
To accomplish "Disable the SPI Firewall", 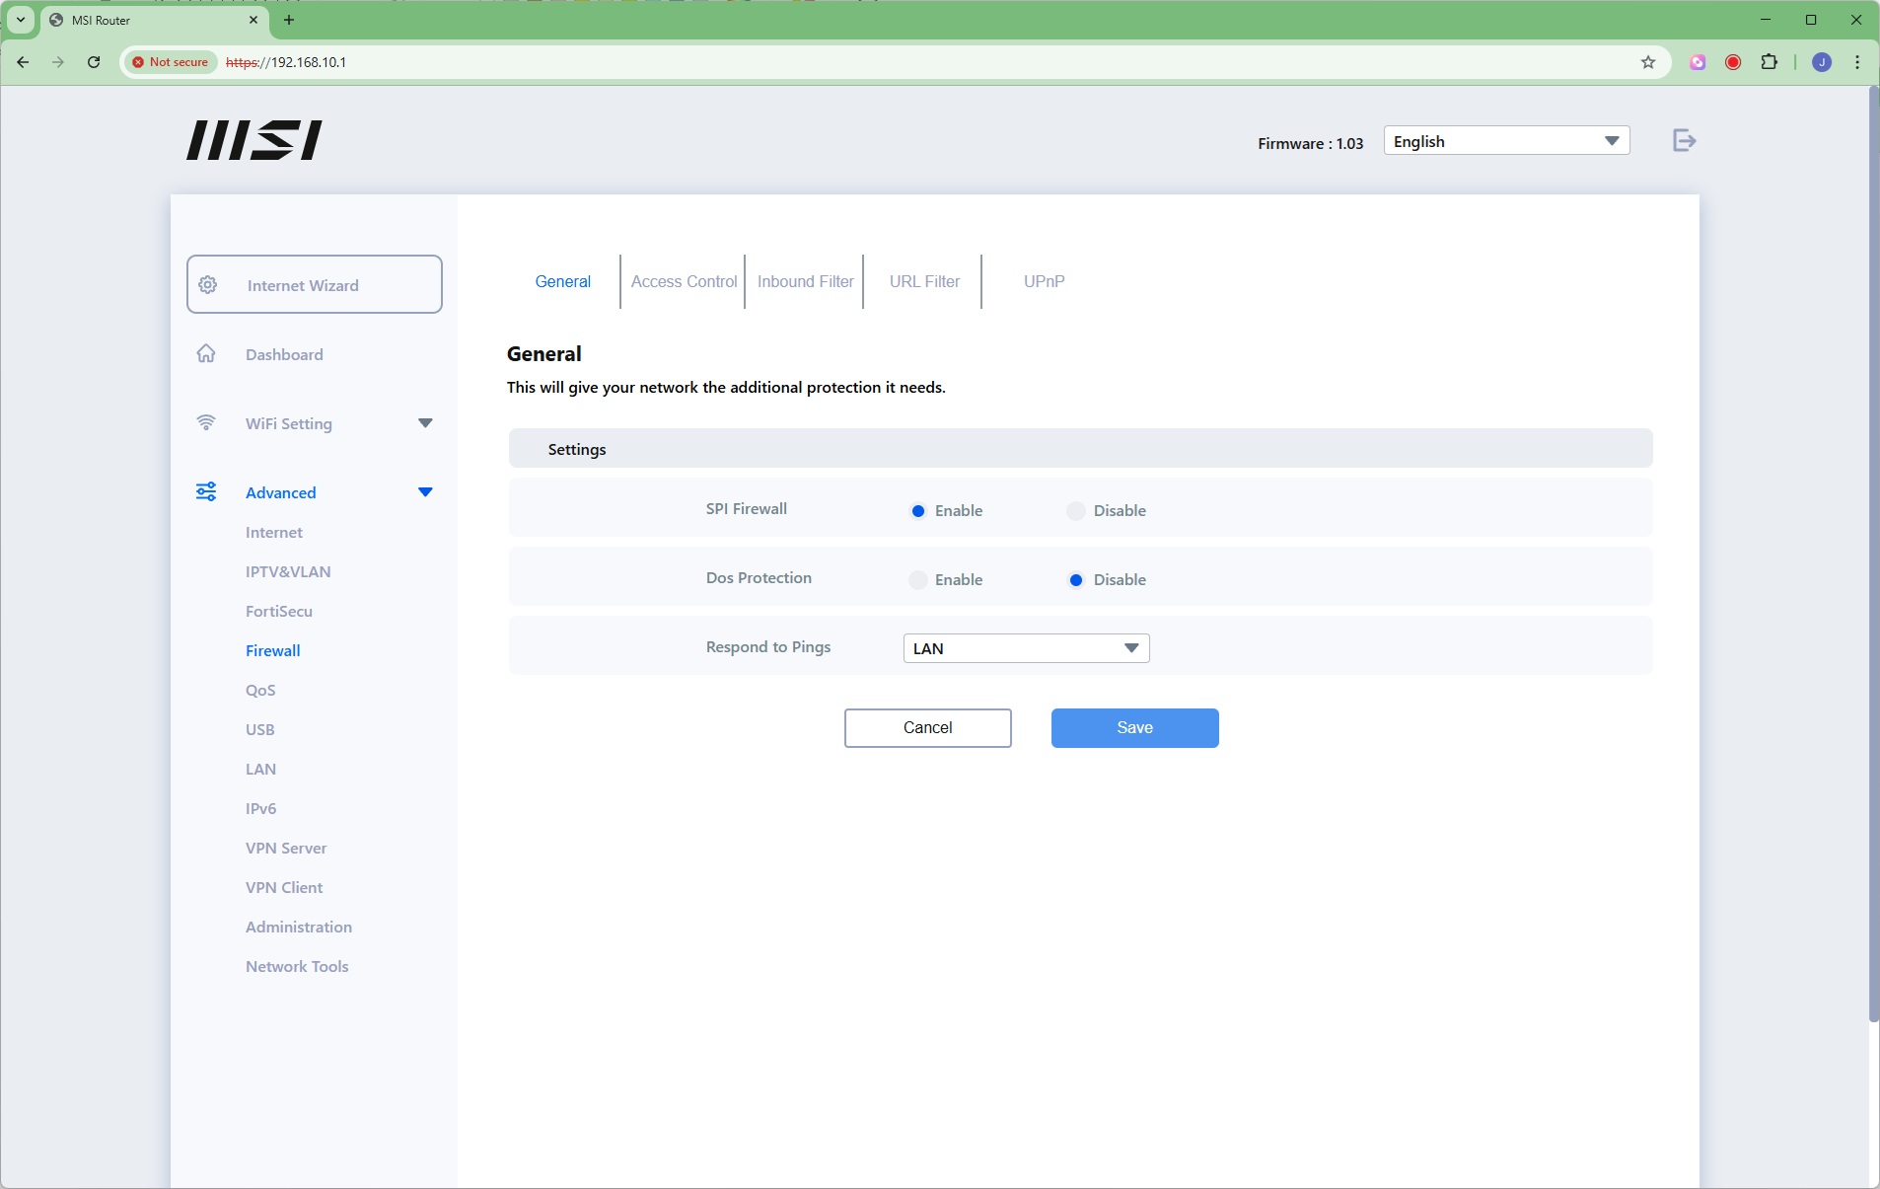I will 1076,511.
